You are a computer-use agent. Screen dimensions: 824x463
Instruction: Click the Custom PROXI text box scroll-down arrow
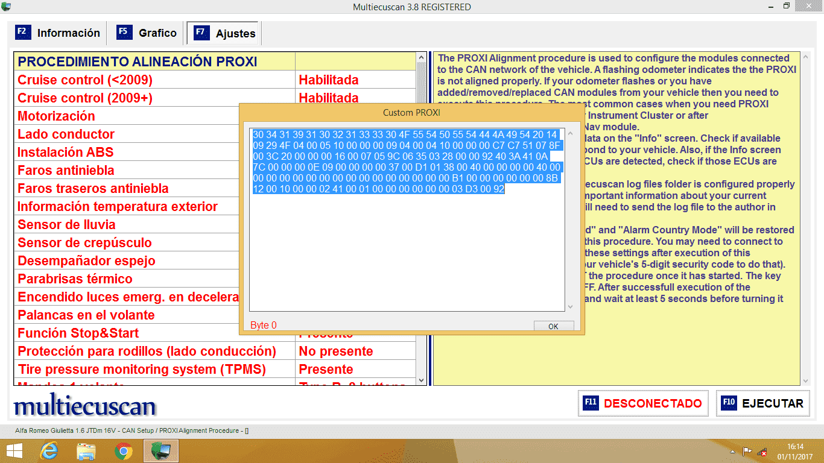tap(570, 306)
